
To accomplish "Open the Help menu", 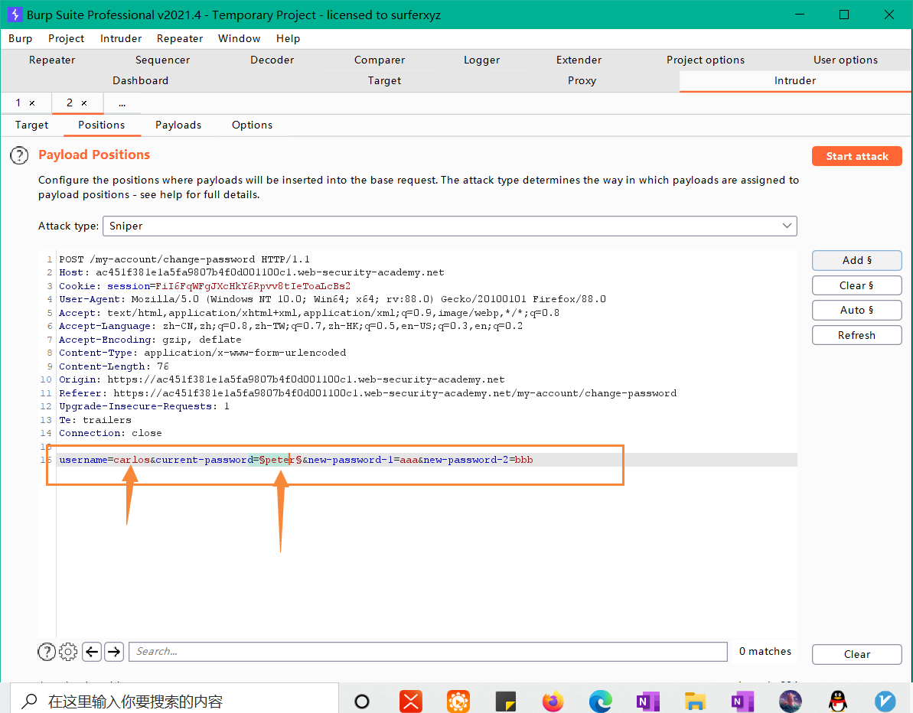I will [289, 38].
